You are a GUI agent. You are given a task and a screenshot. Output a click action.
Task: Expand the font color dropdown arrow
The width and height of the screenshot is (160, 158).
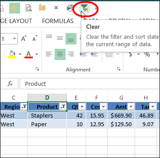(x=37, y=54)
